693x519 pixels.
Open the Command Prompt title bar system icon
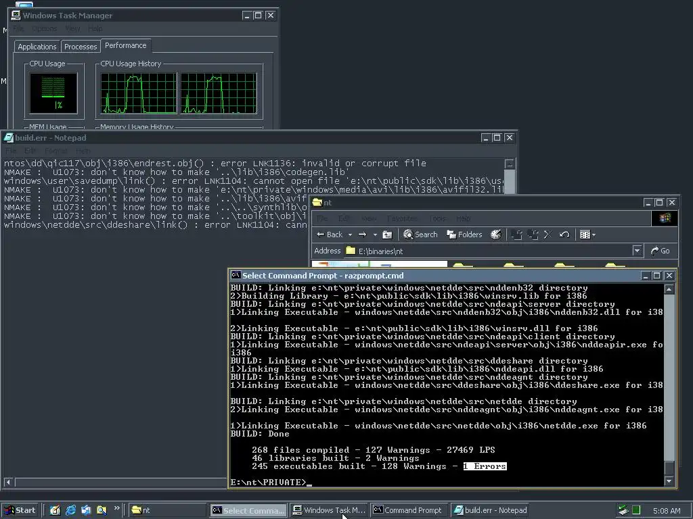236,276
